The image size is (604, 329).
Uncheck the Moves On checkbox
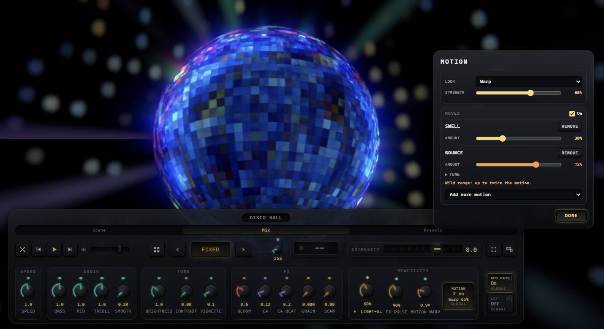(x=572, y=113)
